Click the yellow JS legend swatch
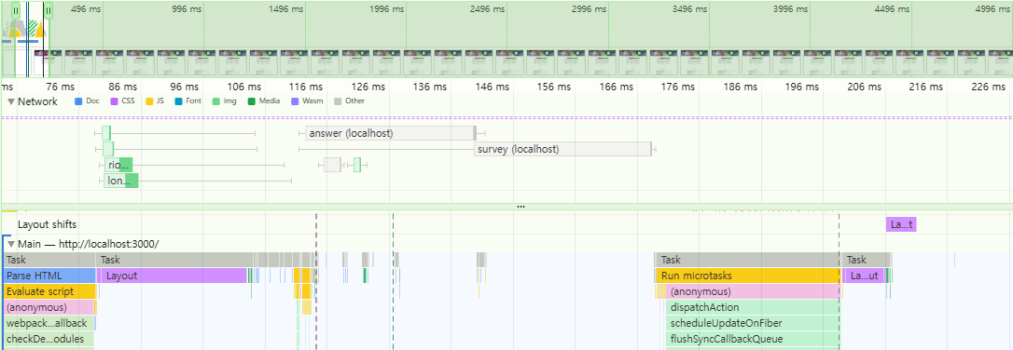Screen dimensions: 1013x350 coord(148,101)
